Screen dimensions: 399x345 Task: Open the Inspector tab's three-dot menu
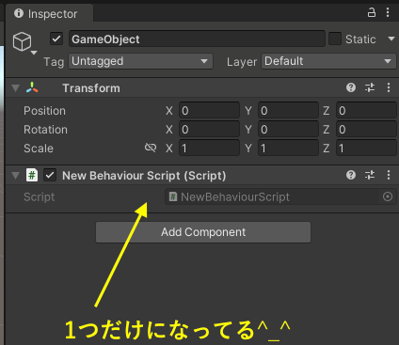pyautogui.click(x=388, y=12)
